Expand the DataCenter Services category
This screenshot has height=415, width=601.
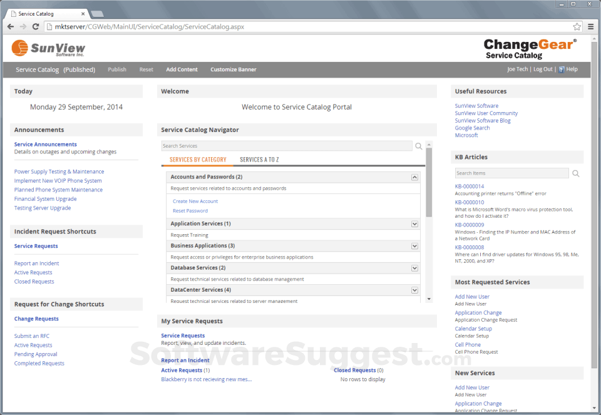[414, 289]
